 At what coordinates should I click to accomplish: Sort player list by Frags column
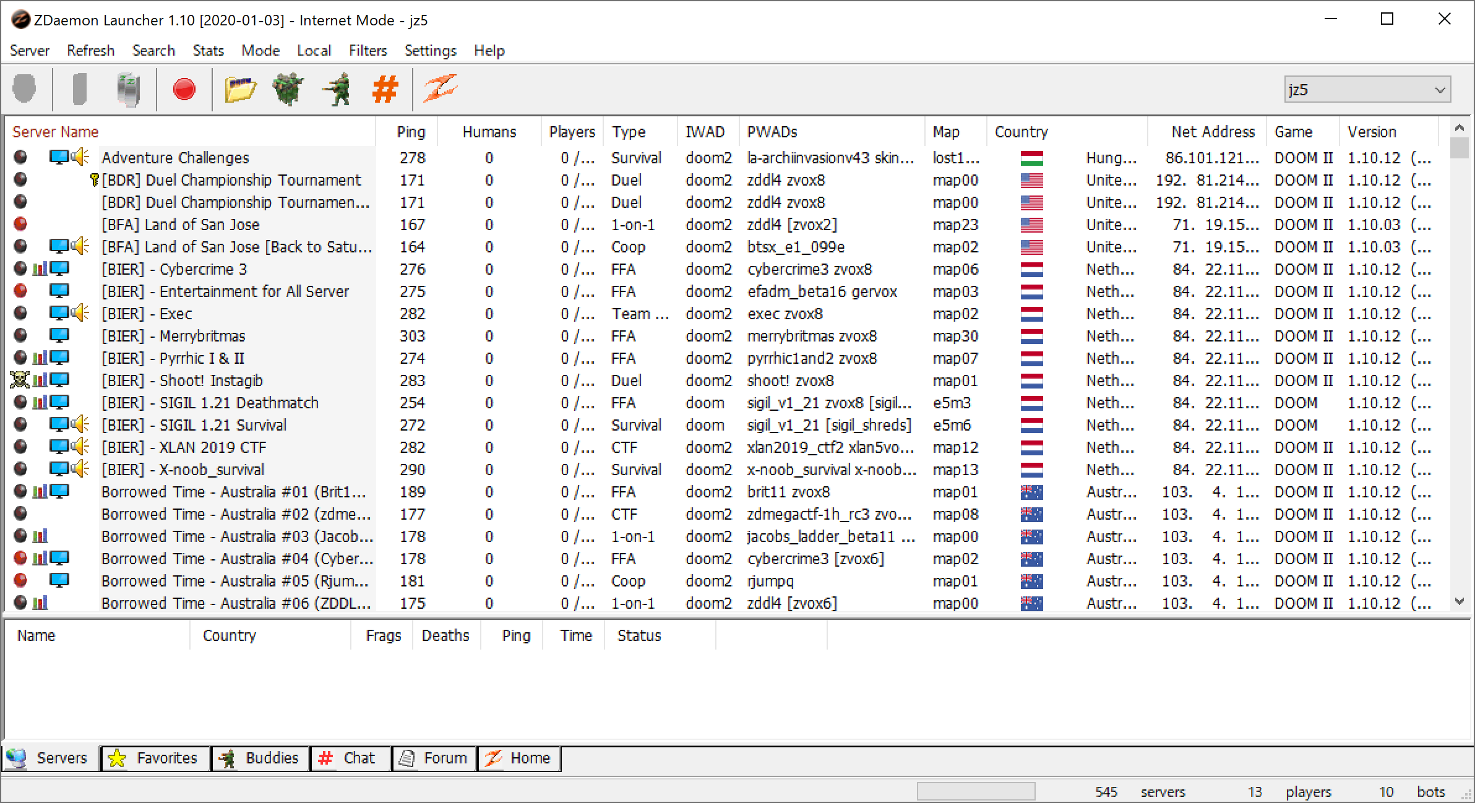(x=383, y=635)
